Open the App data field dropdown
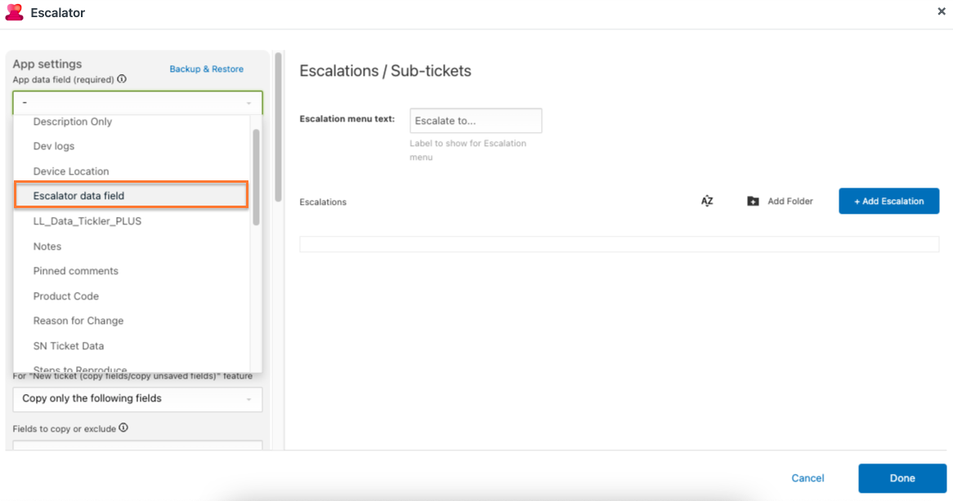 137,103
